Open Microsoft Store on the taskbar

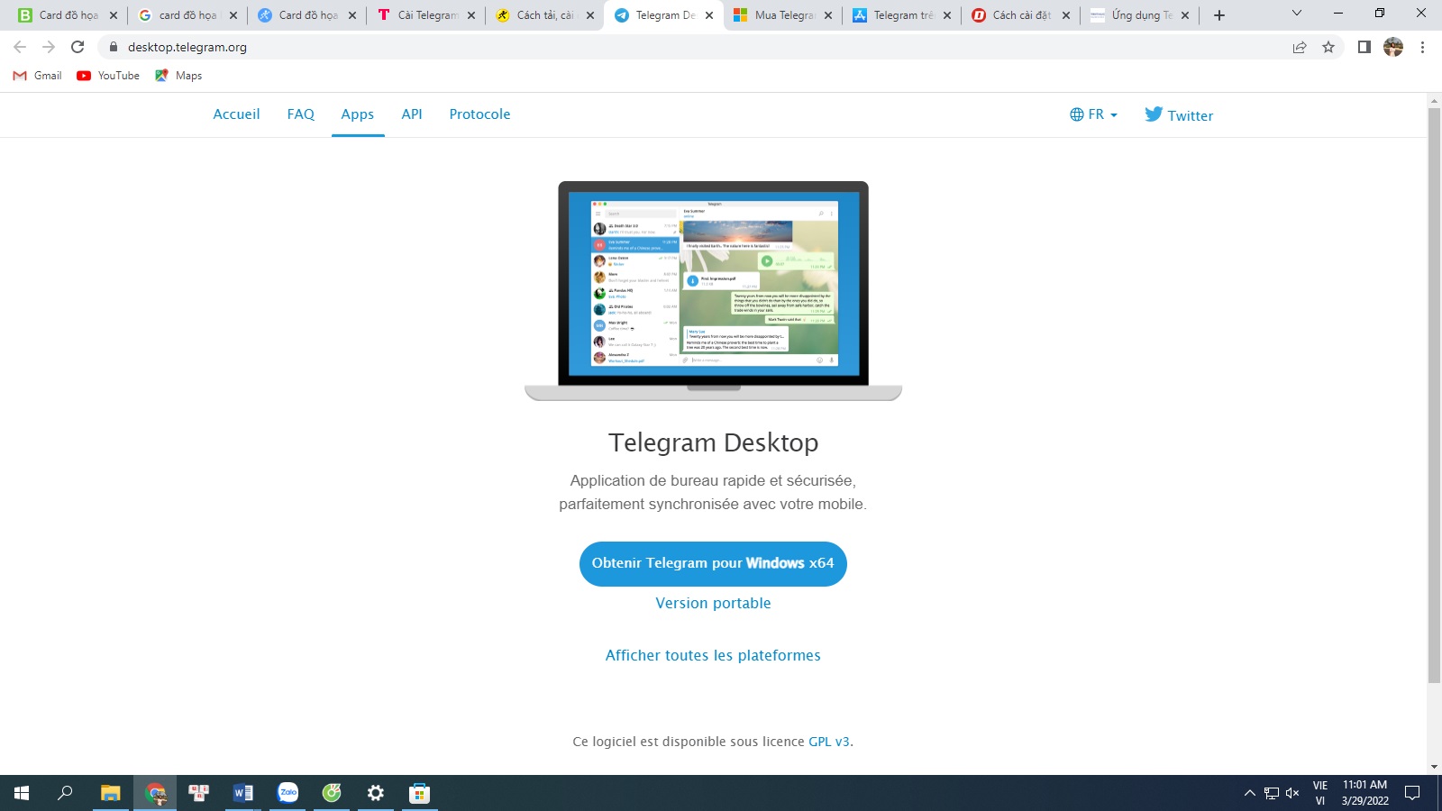click(420, 793)
